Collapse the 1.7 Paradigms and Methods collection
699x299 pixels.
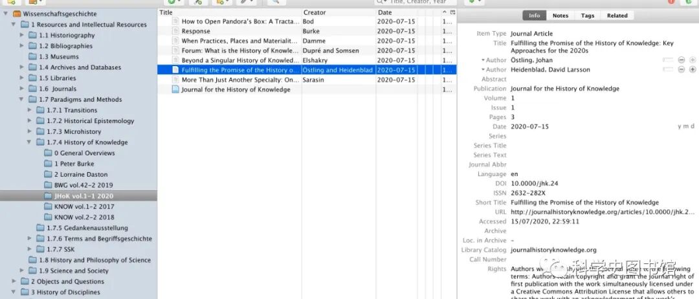(x=21, y=99)
